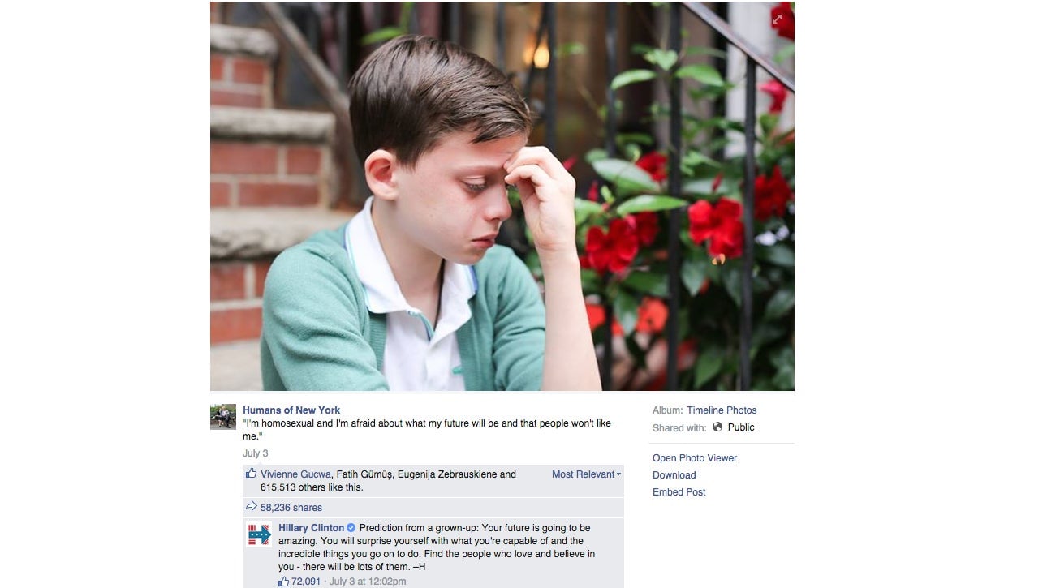Click the share arrow icon beside 58,236 shares
Screen dimensions: 1047x588
[x=252, y=507]
